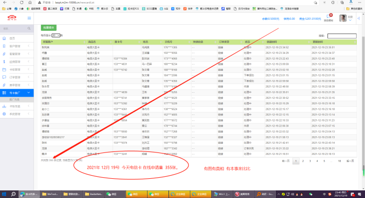Viewport: 365px width, 198px height.
Task: Click the browser back arrow
Action: click(x=5, y=3)
